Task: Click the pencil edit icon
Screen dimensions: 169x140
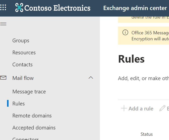Action: pyautogui.click(x=162, y=108)
